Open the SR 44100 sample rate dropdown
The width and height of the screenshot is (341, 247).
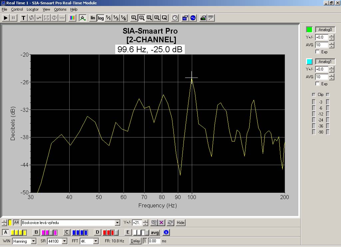[64, 241]
